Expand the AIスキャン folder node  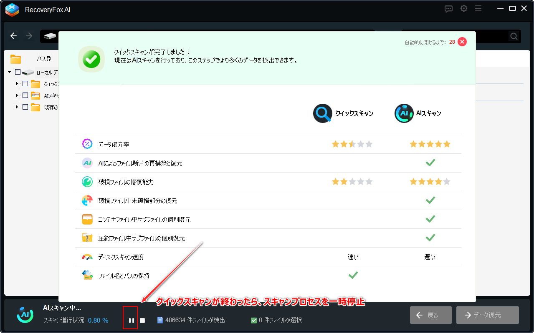[x=17, y=95]
